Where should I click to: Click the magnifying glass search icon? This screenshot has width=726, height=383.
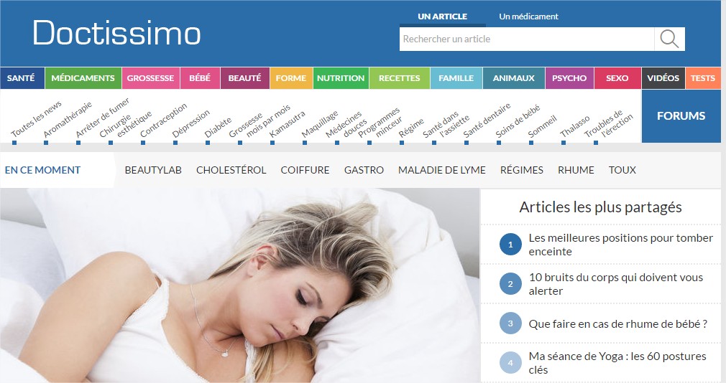(669, 39)
